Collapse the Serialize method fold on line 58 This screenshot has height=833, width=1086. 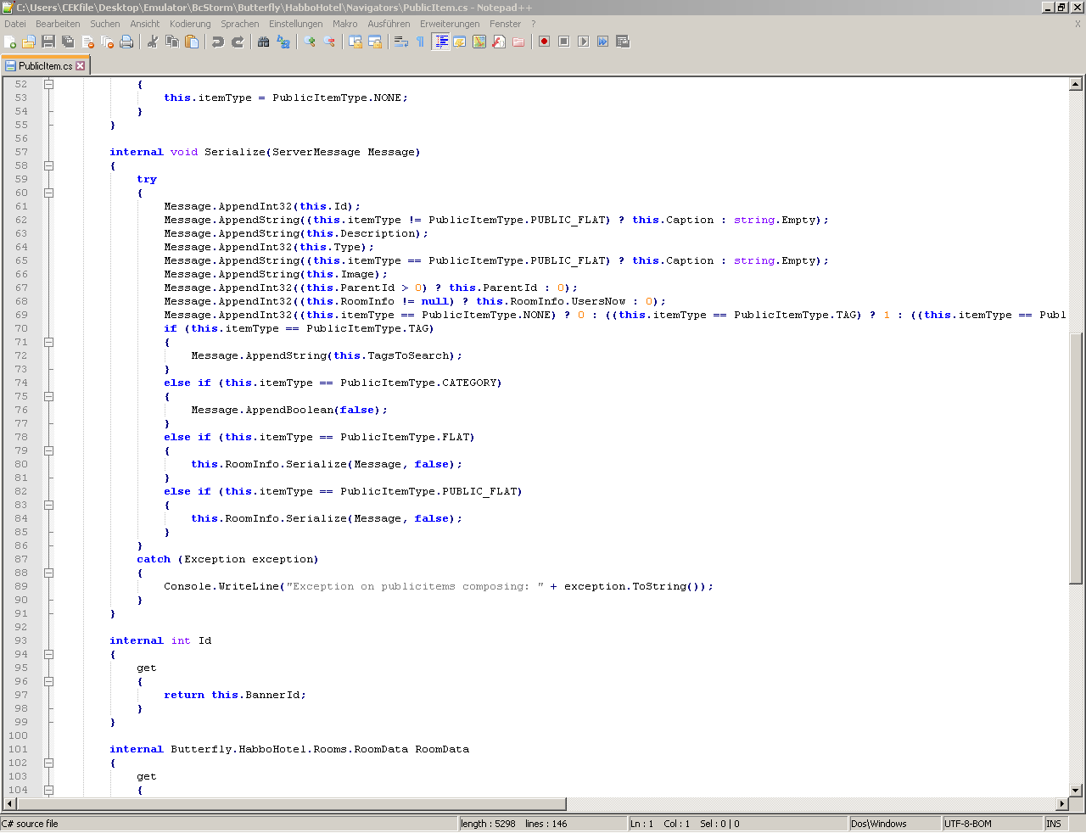click(x=49, y=166)
